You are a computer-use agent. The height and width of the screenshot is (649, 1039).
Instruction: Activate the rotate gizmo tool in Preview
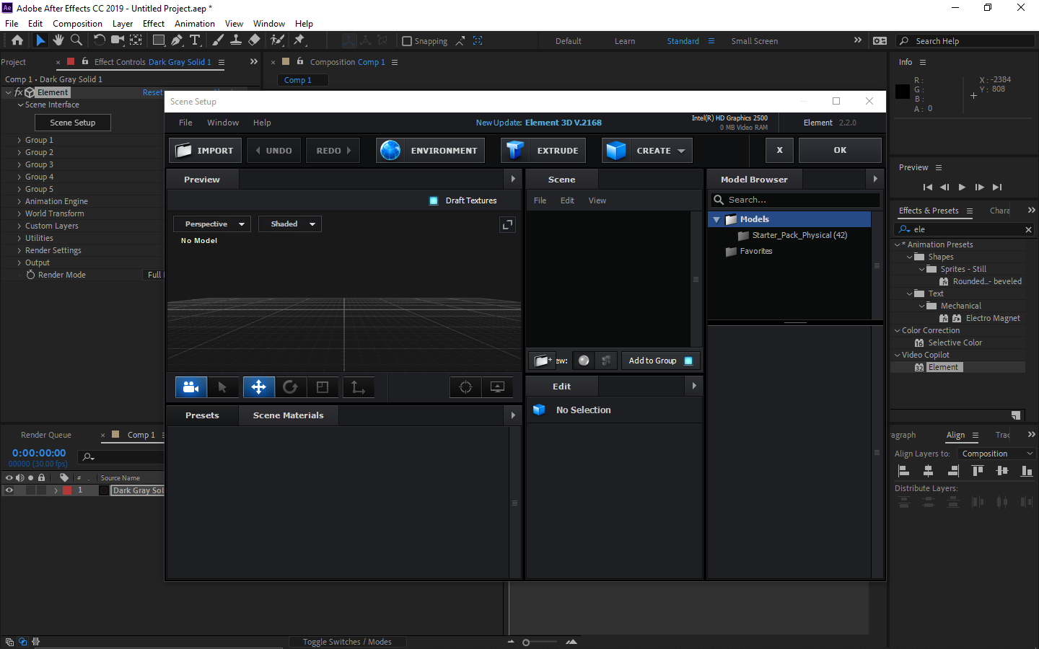pyautogui.click(x=290, y=387)
